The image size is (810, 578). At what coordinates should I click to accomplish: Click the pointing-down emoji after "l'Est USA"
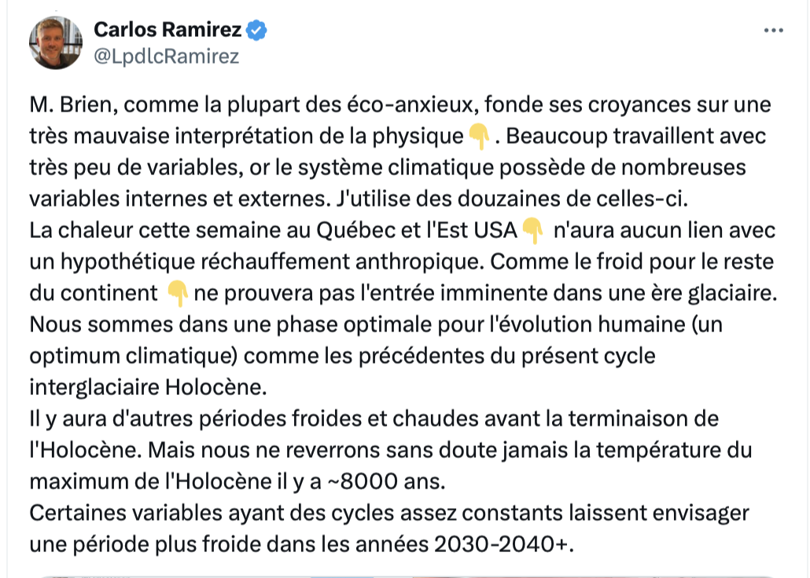(x=532, y=231)
